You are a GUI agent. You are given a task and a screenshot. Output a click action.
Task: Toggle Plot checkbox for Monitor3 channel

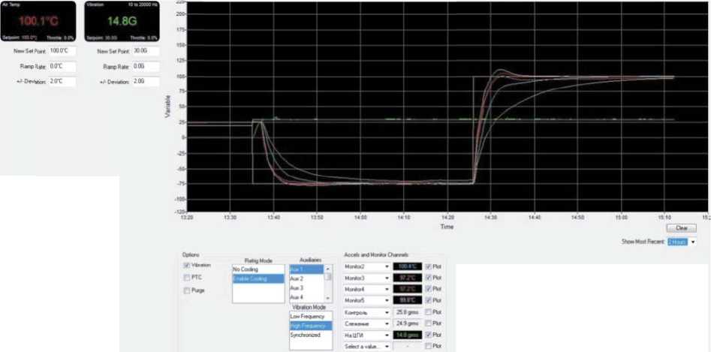(x=429, y=278)
